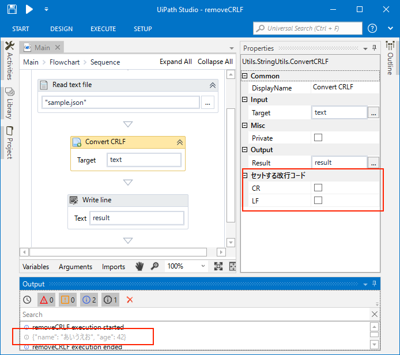Click the Universal Search field
Image resolution: width=400 pixels, height=355 pixels.
(308, 28)
